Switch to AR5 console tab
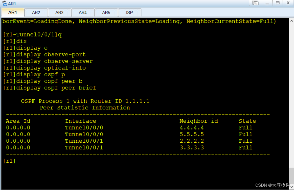 coord(106,13)
